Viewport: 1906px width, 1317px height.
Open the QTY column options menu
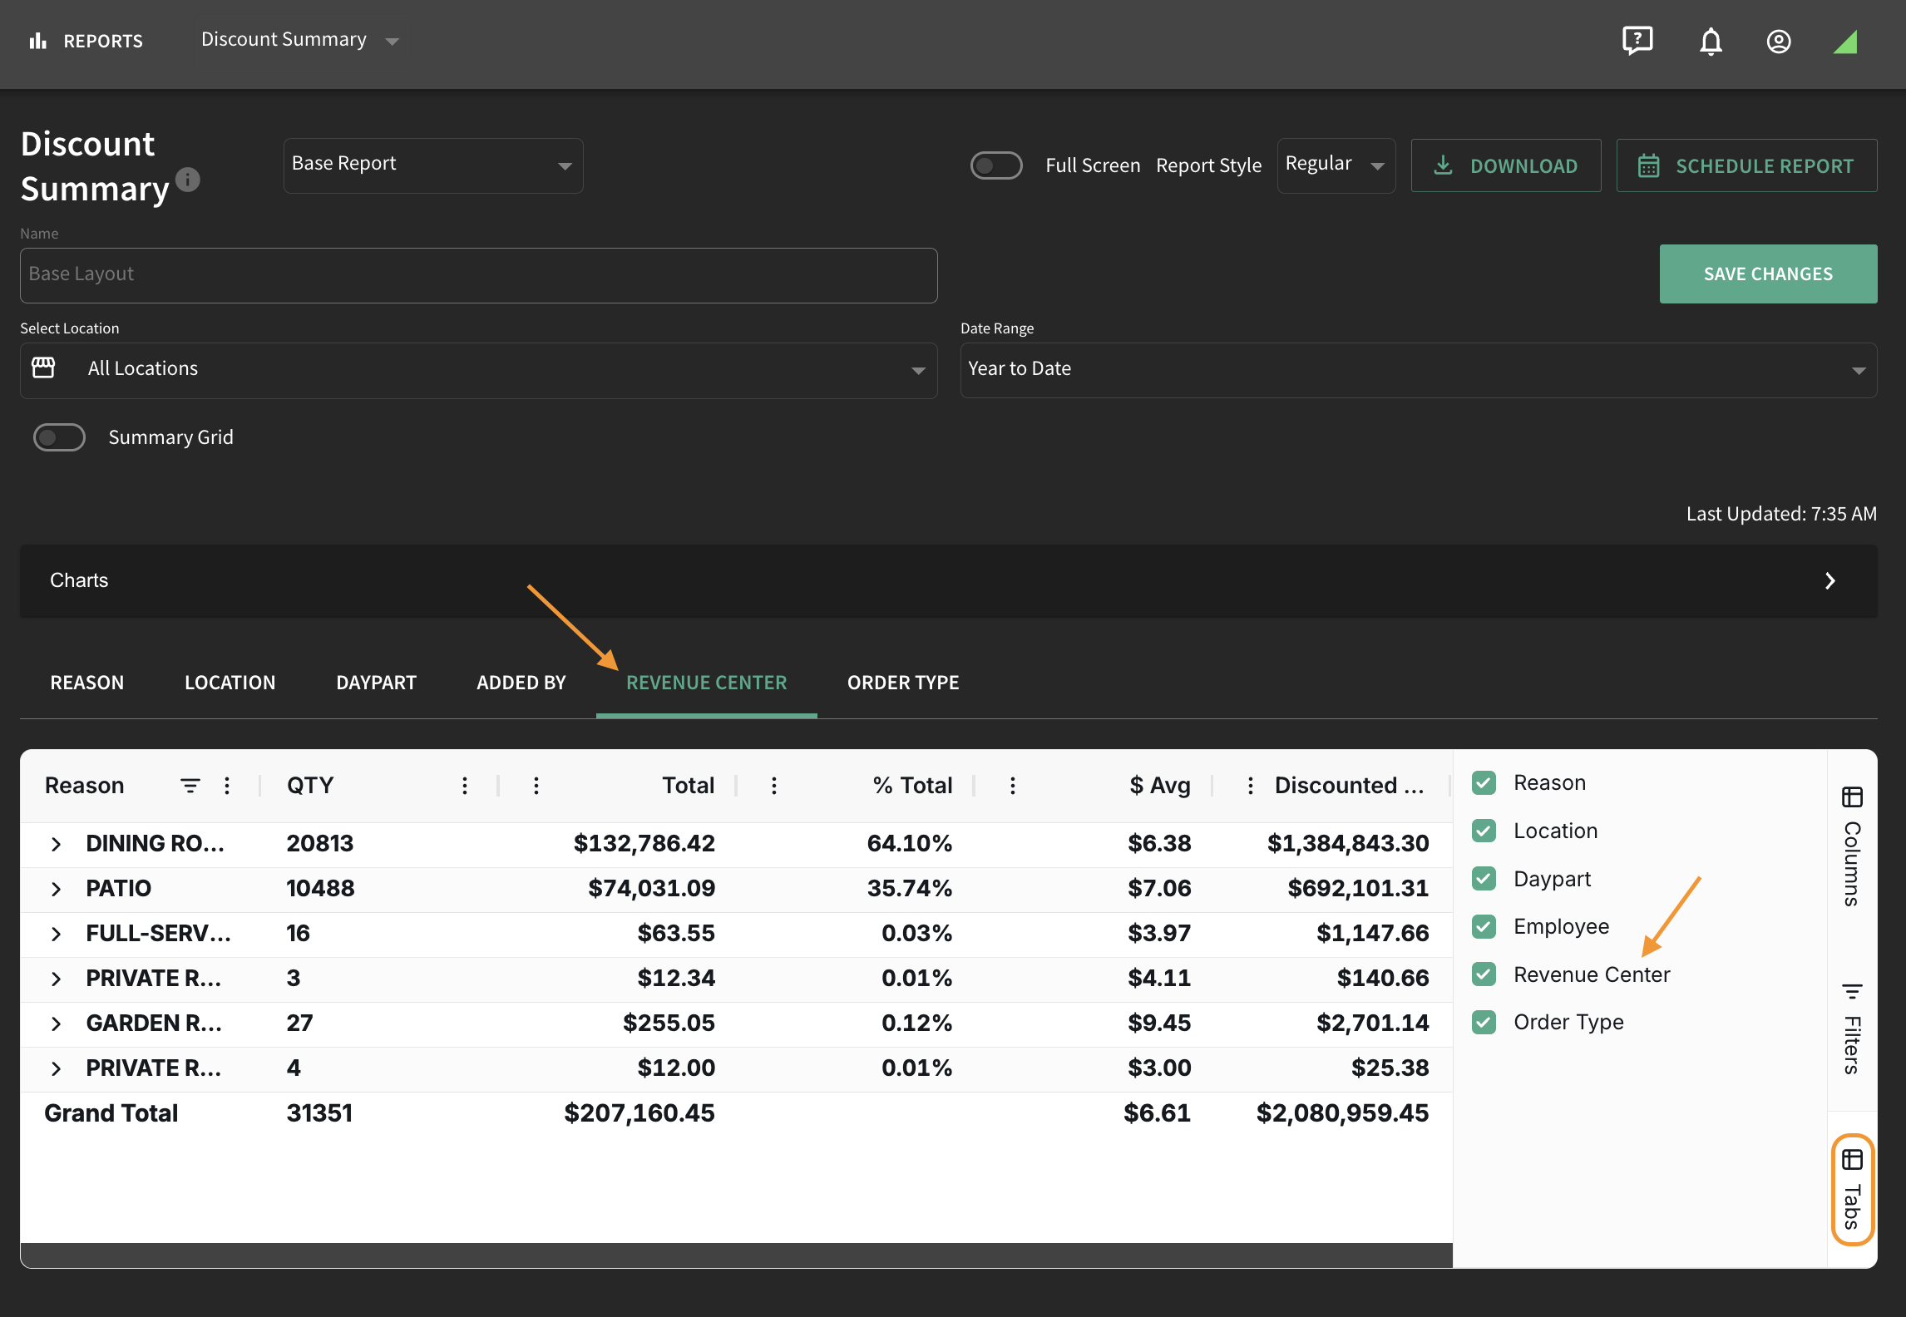click(x=465, y=786)
